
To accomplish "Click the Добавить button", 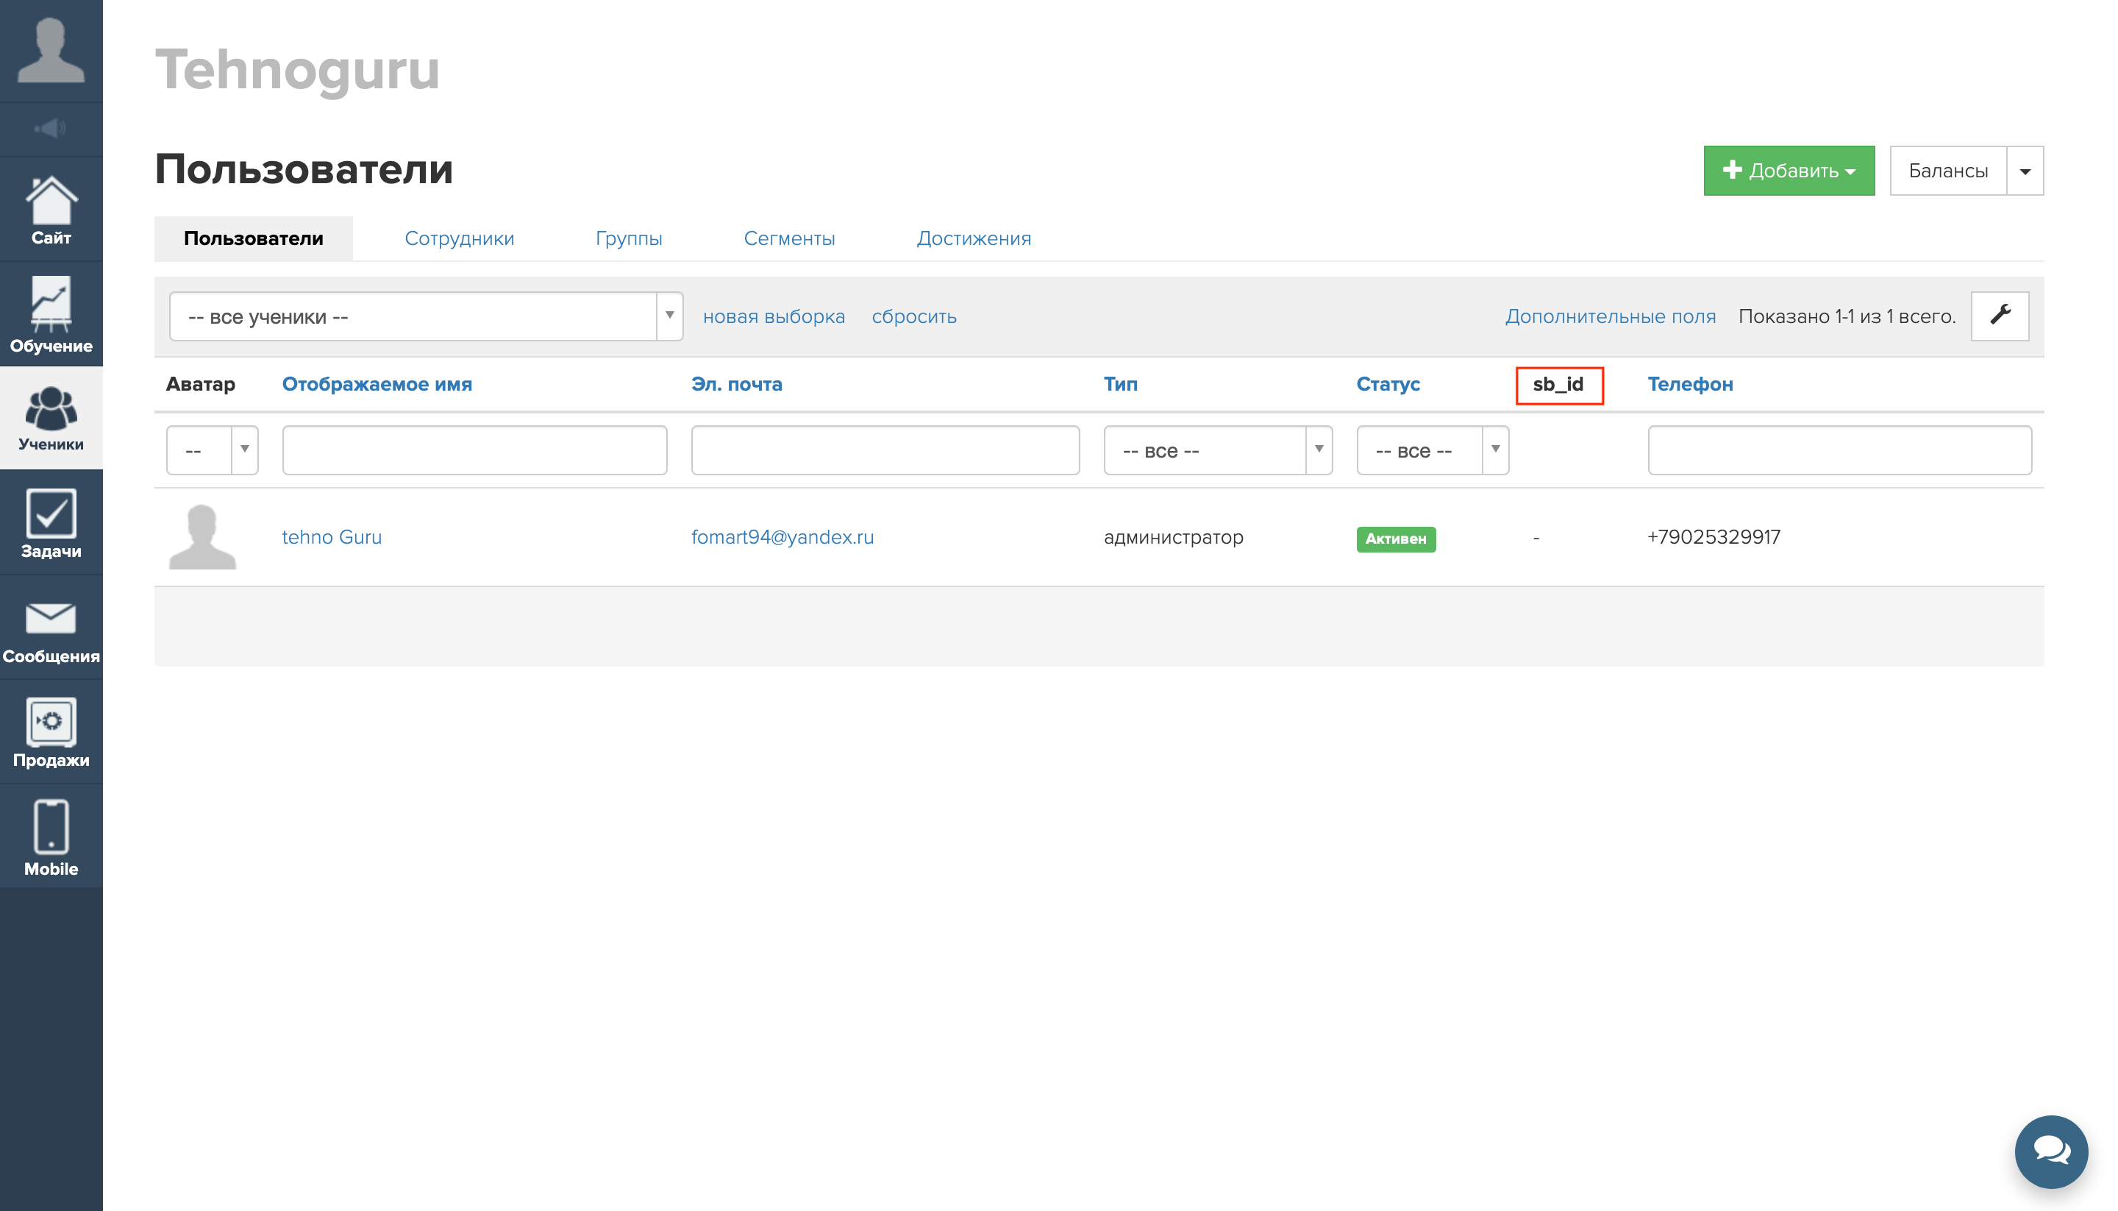I will click(x=1789, y=171).
